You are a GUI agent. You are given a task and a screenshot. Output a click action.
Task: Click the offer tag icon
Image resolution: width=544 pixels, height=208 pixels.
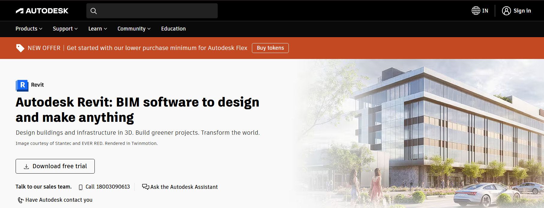click(x=20, y=48)
